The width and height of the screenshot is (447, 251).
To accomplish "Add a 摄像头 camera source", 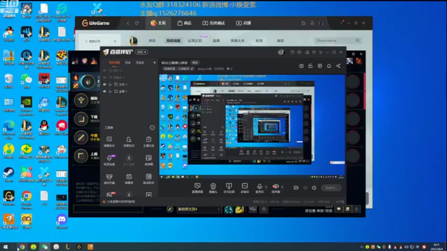I will pos(213,188).
